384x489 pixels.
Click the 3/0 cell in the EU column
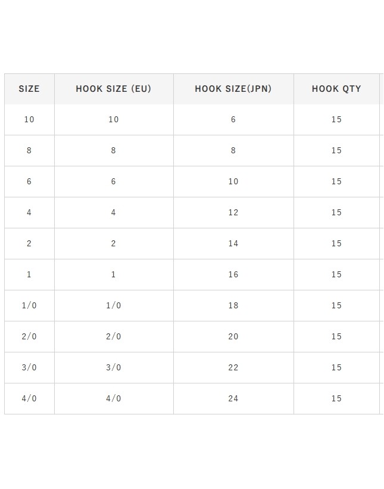(114, 367)
